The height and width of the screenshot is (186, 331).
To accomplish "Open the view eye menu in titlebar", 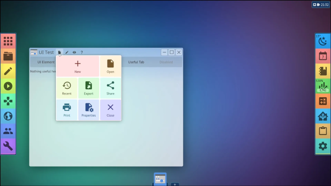I will click(74, 52).
